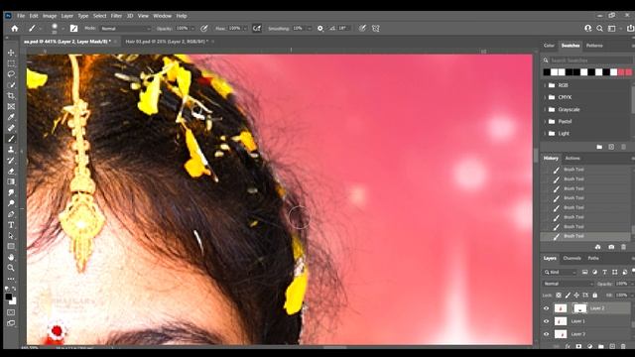
Task: Click the Home icon in options bar
Action: [15, 29]
